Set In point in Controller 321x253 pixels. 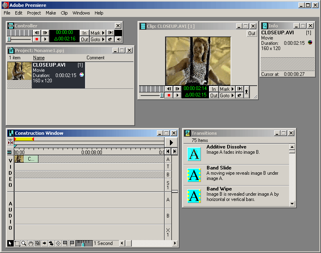[84, 33]
